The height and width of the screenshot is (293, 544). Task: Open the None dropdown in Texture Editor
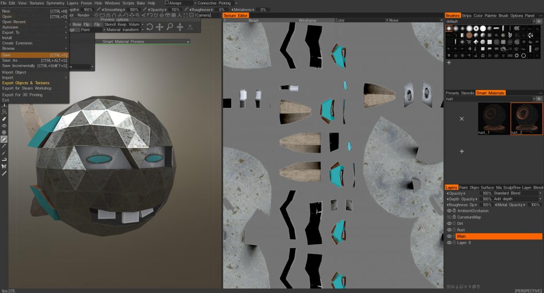click(x=416, y=20)
